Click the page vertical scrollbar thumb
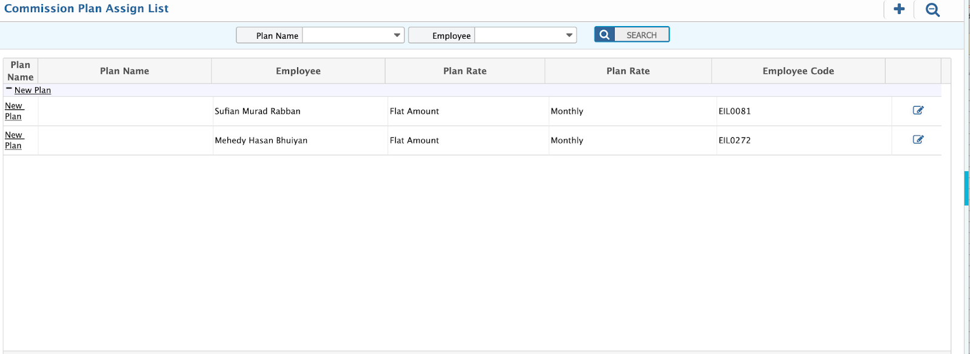 [x=966, y=189]
